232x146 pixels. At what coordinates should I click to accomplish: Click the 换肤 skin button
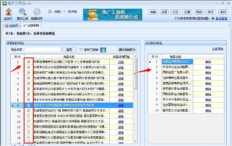point(153,12)
